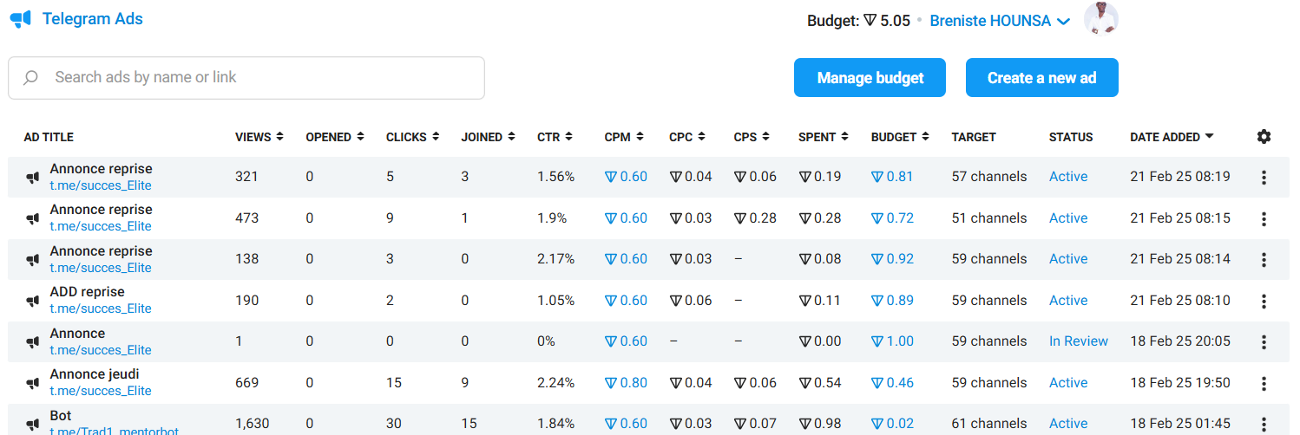
Task: Click the Telegram Ads megaphone logo
Action: pyautogui.click(x=21, y=19)
